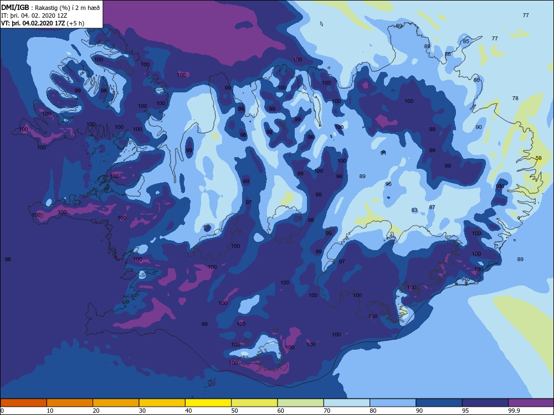Screen dimensions: 554x415
Task: Click the light green 60–70 legend swatch
Action: coord(301,403)
